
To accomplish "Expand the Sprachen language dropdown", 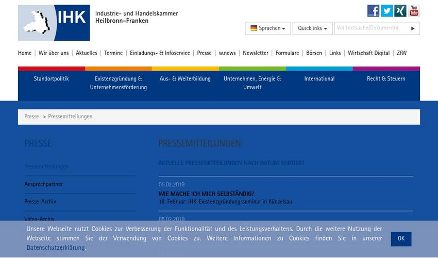I will pyautogui.click(x=268, y=28).
